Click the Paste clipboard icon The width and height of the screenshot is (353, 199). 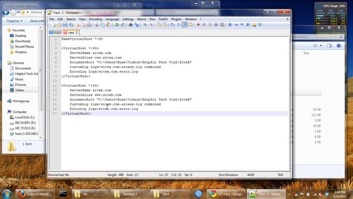(x=109, y=25)
